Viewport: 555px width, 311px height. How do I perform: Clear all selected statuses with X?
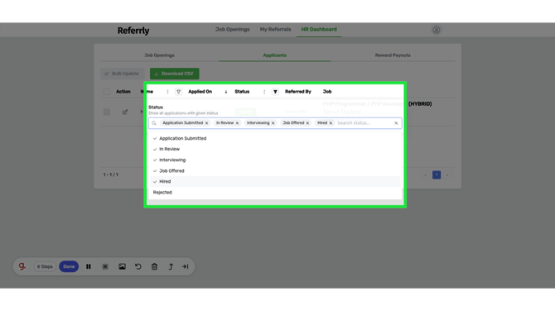point(396,123)
